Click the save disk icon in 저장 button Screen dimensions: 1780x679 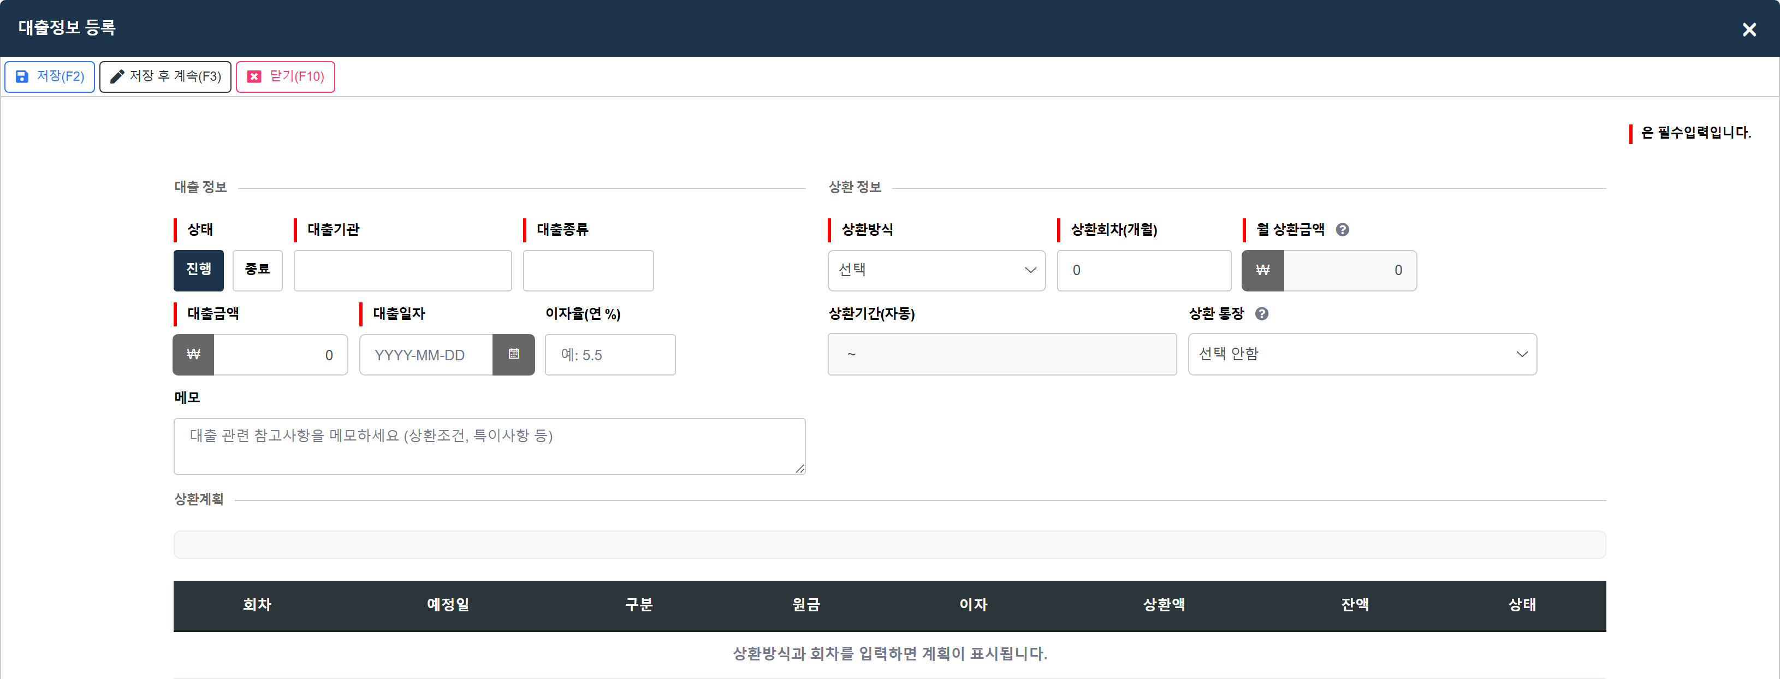coord(22,76)
